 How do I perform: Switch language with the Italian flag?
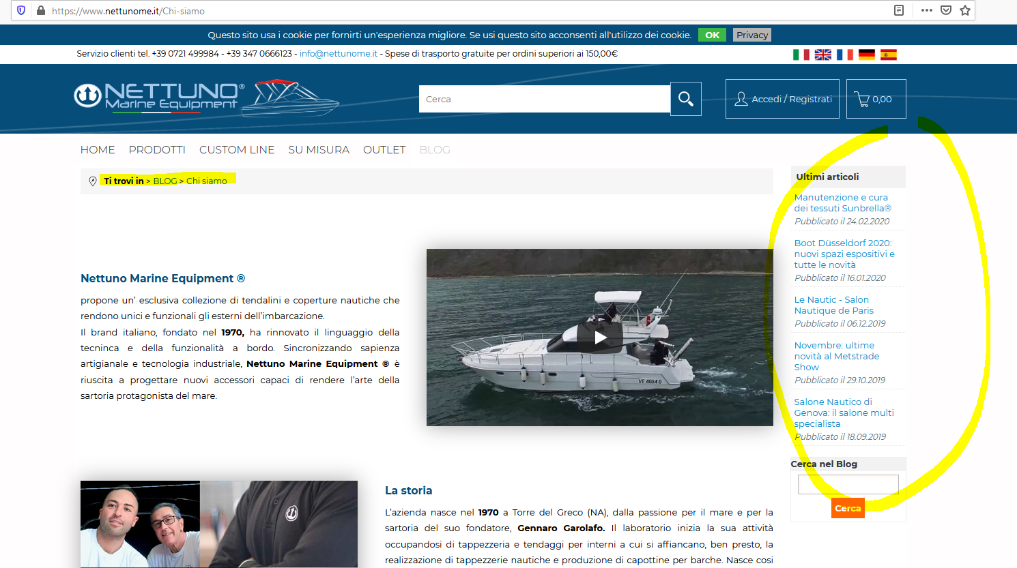[801, 55]
